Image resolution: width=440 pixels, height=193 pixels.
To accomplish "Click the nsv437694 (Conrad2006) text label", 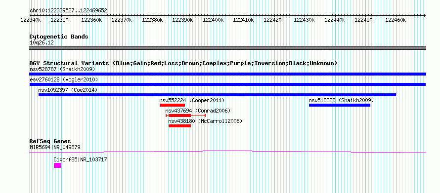I will click(198, 111).
